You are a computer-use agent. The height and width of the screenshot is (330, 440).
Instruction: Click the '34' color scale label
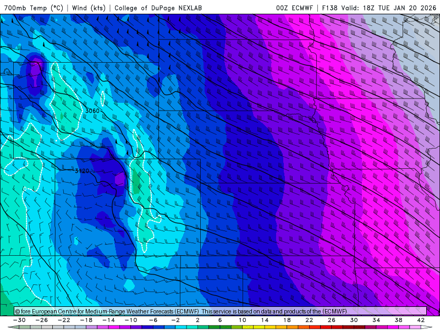[x=376, y=320]
